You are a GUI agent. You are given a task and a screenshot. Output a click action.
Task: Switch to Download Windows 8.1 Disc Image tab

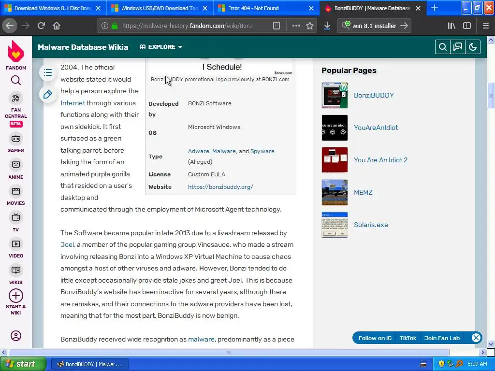pos(53,8)
